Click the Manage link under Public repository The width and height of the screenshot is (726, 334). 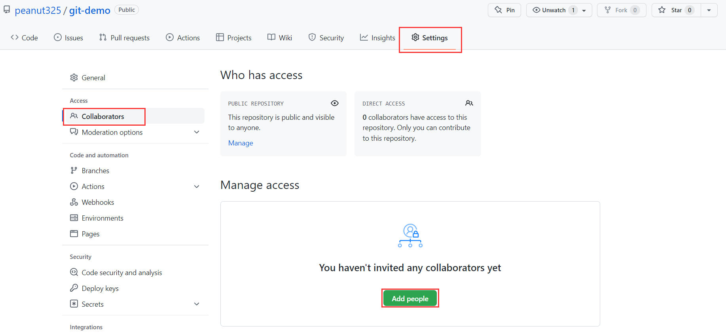[x=241, y=143]
